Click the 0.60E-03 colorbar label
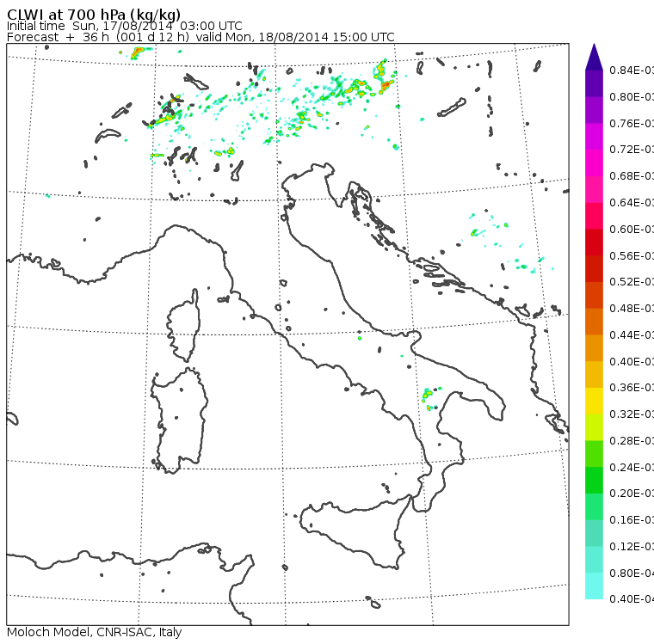 pos(632,230)
